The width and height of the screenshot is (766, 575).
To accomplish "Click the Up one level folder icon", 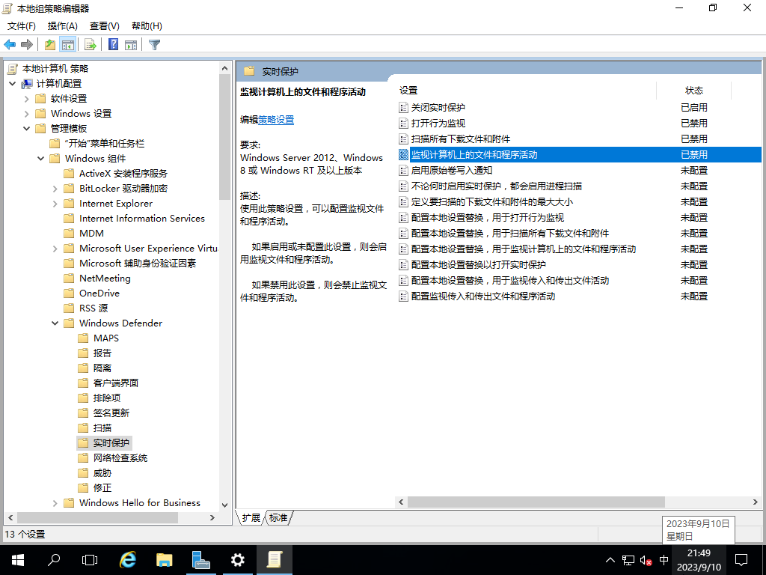I will click(50, 44).
